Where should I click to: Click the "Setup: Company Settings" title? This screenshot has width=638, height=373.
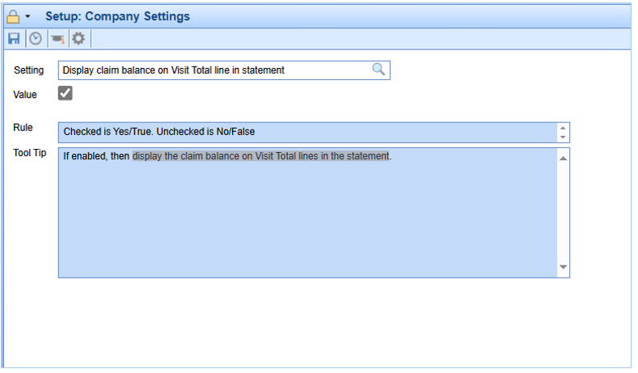tap(117, 16)
